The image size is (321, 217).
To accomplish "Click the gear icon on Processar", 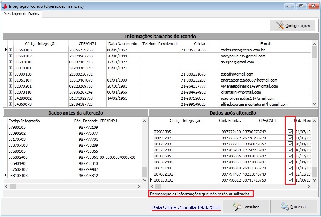I will pyautogui.click(x=285, y=207).
